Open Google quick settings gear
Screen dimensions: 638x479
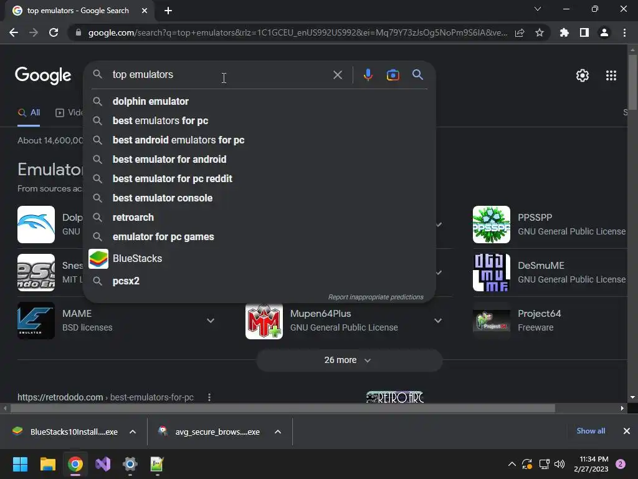(x=583, y=75)
